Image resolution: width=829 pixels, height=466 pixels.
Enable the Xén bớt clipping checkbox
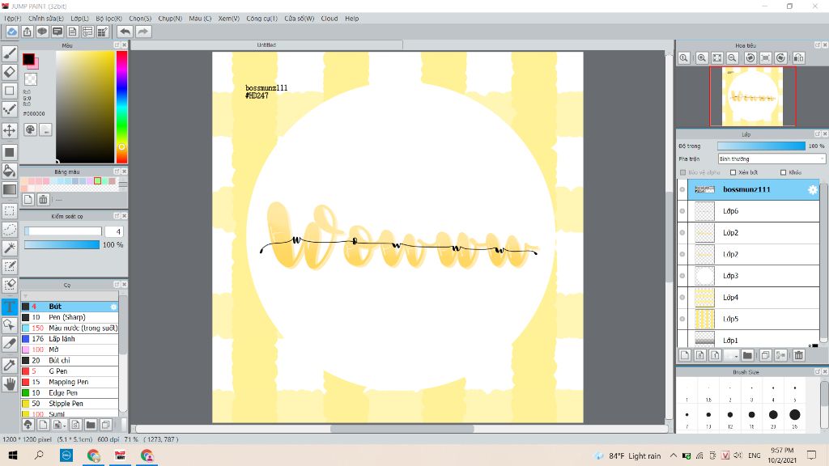pyautogui.click(x=733, y=172)
